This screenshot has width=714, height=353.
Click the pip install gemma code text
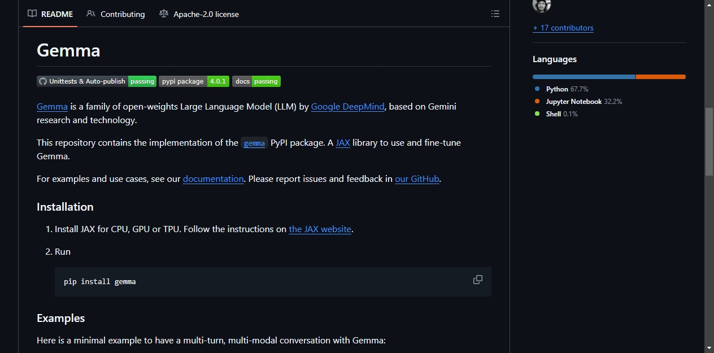point(100,281)
